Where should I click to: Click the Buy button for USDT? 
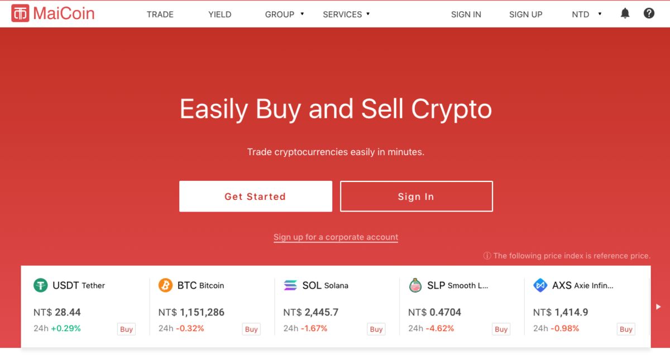coord(126,329)
